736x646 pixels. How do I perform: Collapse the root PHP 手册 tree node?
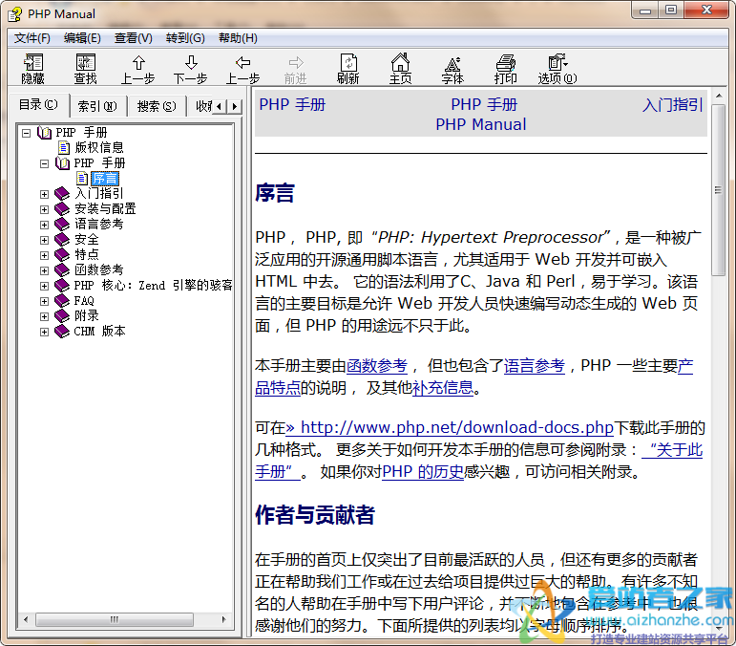[x=27, y=133]
